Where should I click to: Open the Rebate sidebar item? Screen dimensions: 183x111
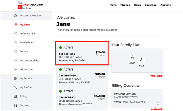26,52
